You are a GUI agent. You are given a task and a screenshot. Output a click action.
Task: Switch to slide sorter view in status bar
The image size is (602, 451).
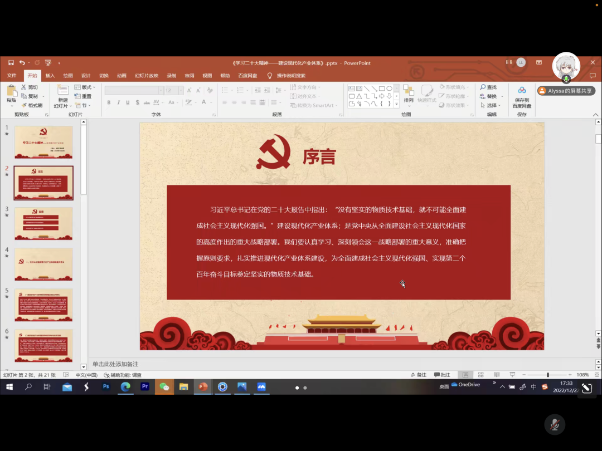481,375
